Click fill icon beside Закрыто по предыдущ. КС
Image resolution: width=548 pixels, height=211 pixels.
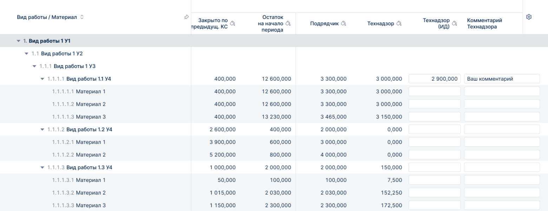click(x=232, y=23)
